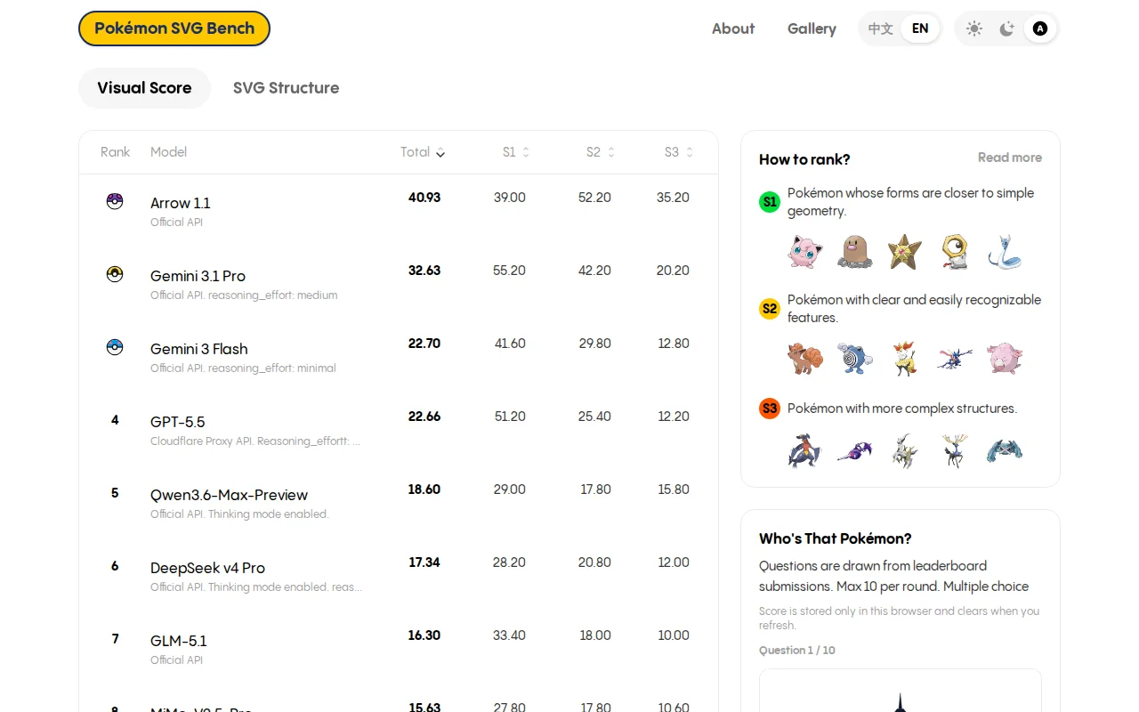Open the Gemini 3 Flash model entry
The height and width of the screenshot is (712, 1139).
pos(199,349)
